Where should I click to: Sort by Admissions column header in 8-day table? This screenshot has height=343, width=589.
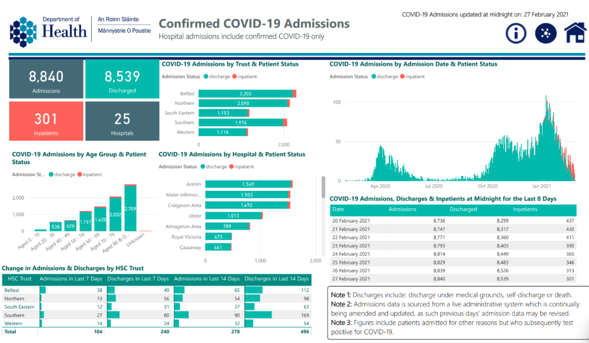402,209
